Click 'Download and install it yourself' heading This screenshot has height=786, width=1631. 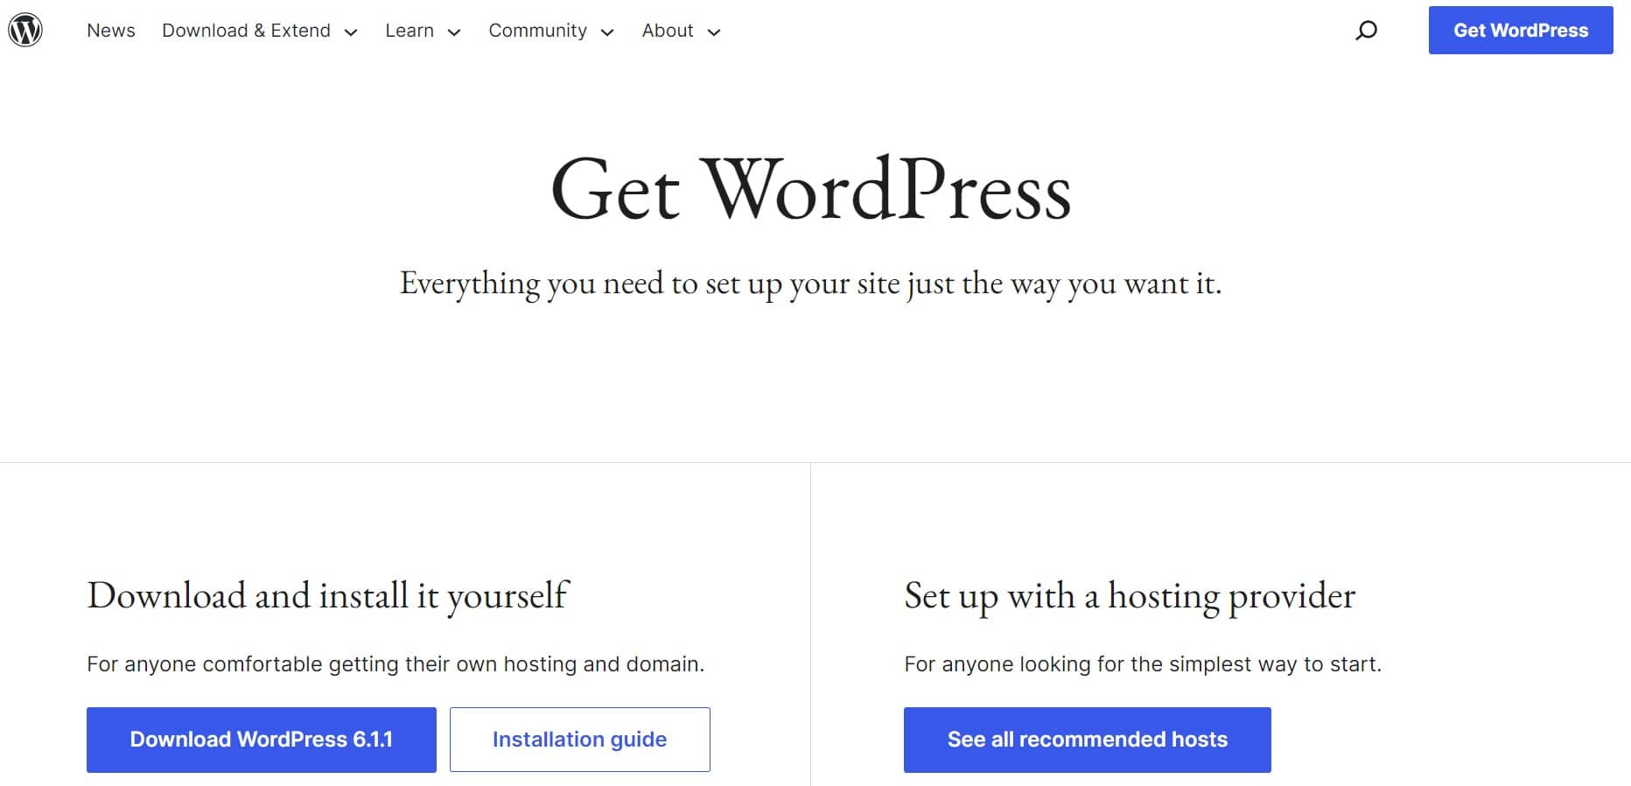click(x=328, y=596)
